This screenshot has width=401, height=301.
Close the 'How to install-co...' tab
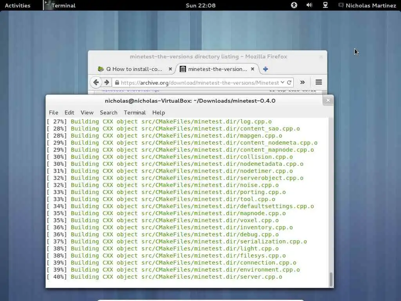(170, 69)
